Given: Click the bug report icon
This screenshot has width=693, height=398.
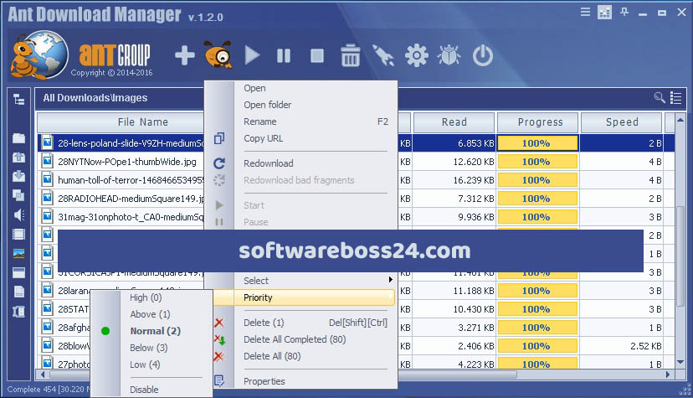Looking at the screenshot, I should [x=449, y=55].
